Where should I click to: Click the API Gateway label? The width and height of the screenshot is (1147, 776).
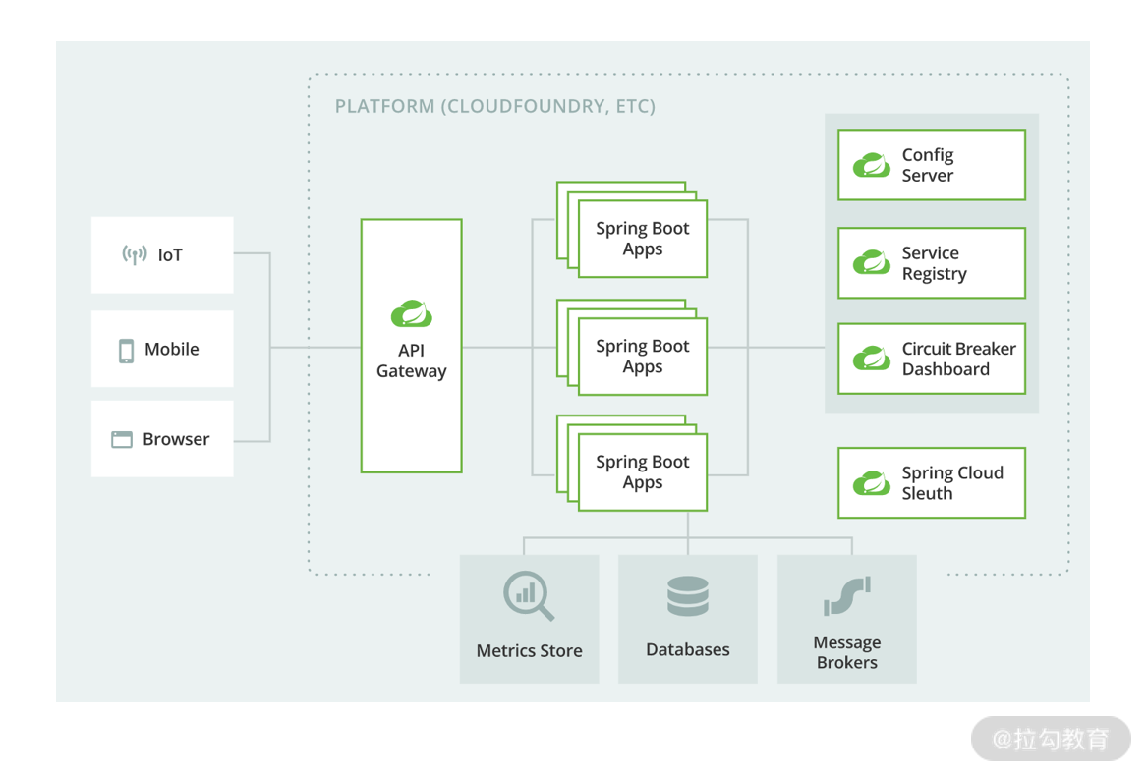(411, 360)
